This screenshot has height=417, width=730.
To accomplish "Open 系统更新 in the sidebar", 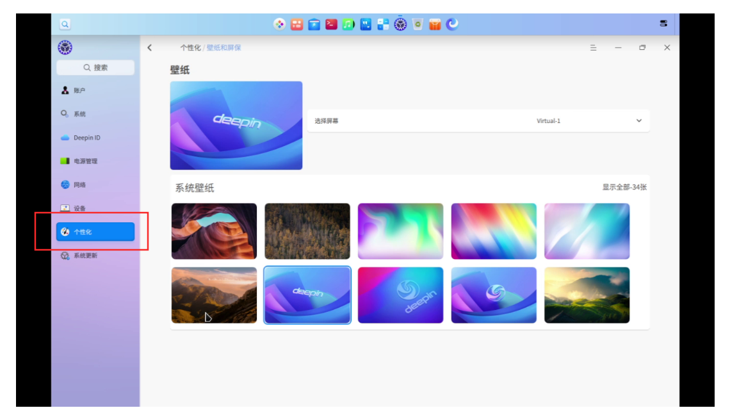I will click(95, 256).
